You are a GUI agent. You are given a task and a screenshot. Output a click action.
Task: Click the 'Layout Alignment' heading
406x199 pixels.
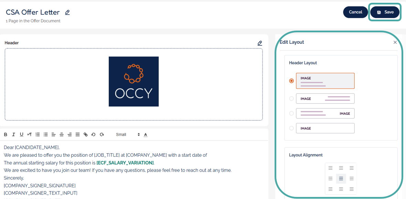(306, 155)
